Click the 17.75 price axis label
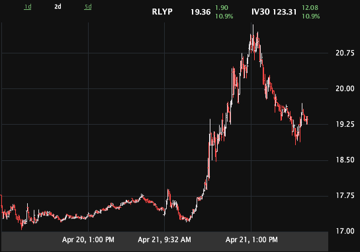The image size is (360, 252). (345, 195)
